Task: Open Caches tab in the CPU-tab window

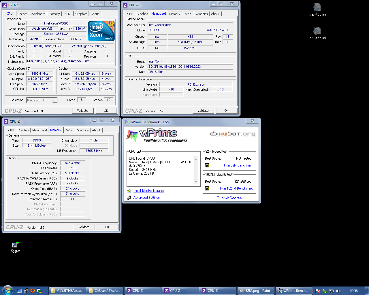Action: click(x=22, y=14)
